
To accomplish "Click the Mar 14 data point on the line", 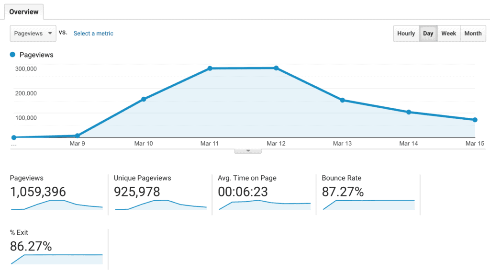I will (x=409, y=112).
